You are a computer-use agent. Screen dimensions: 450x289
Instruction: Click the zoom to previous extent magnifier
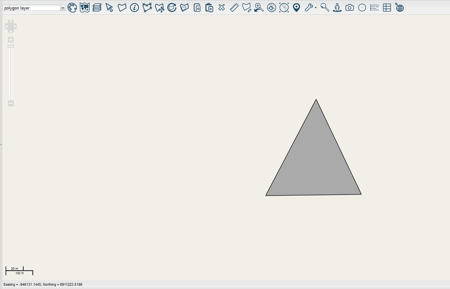(259, 7)
